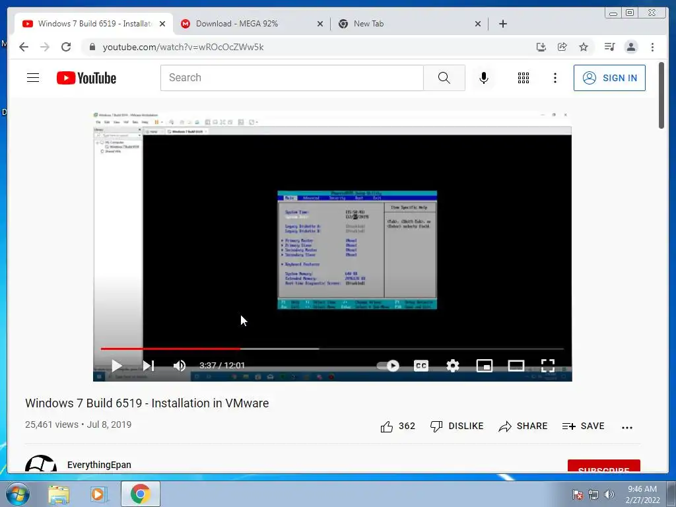This screenshot has width=676, height=507.
Task: Open the Chrome profile avatar
Action: coord(630,47)
